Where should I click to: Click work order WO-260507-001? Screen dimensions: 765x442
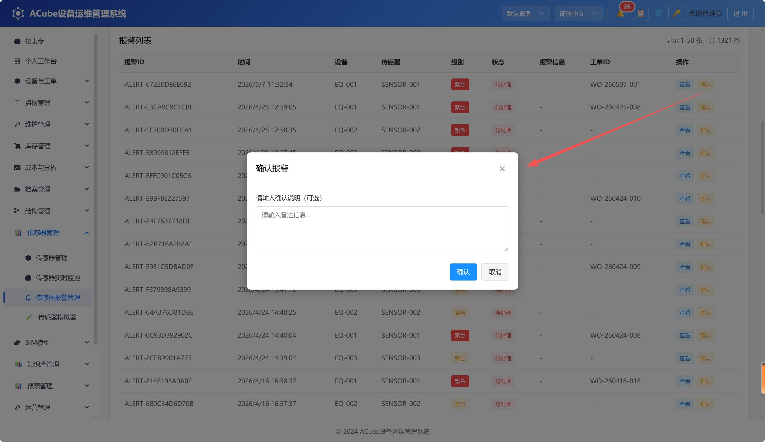pyautogui.click(x=615, y=84)
